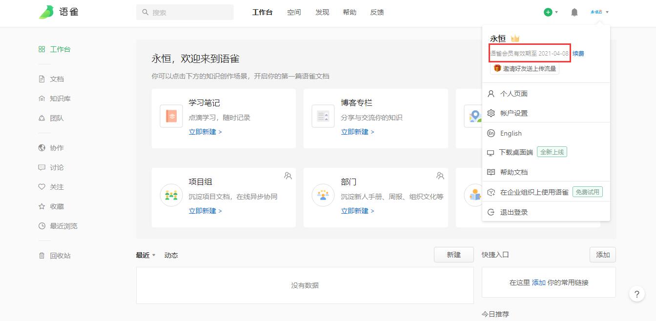This screenshot has width=656, height=321.
Task: Choose 退出登录 to log out
Action: 546,212
